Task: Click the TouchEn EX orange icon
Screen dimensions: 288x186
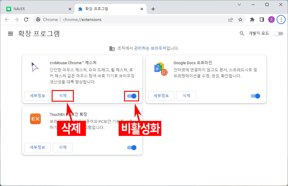Action: pos(35,119)
